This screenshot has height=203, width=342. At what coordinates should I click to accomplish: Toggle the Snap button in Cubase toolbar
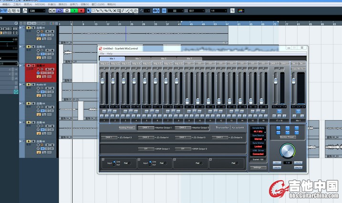[x=164, y=10]
